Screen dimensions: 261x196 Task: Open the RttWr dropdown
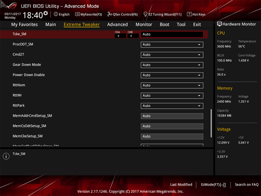tap(172, 96)
